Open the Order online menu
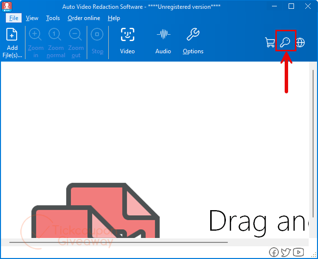This screenshot has height=259, width=318. click(84, 18)
